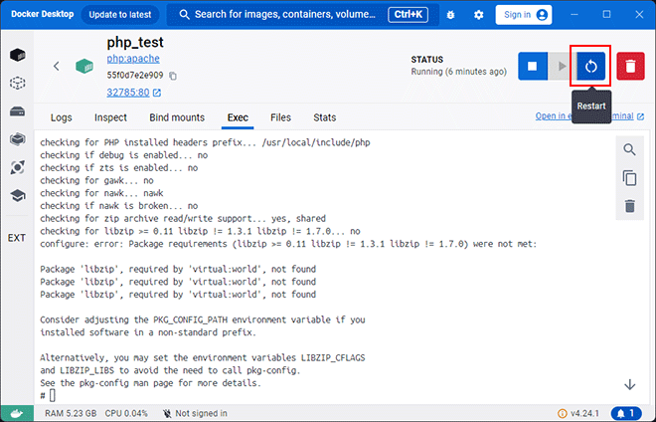Click Docker whale engine status icon

point(17,414)
